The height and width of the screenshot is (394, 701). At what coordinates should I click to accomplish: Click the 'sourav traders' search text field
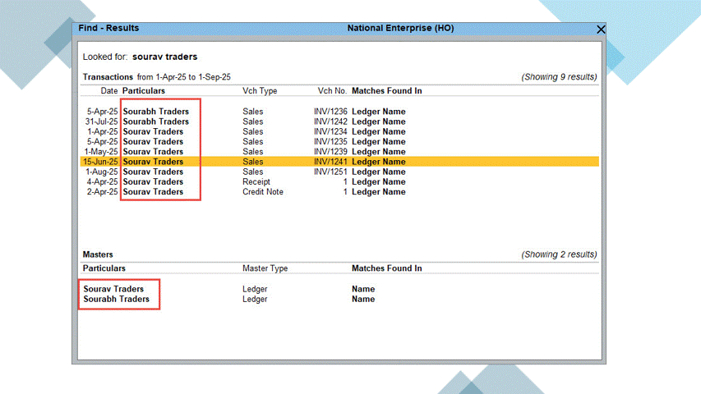click(x=164, y=57)
